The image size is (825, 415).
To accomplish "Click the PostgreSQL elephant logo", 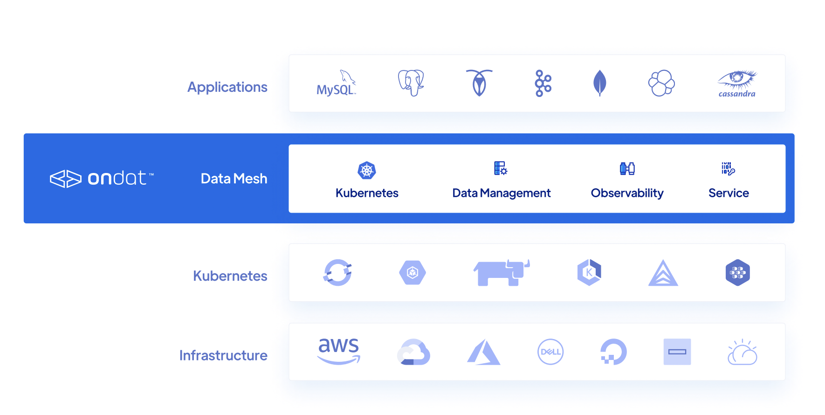I will point(411,83).
